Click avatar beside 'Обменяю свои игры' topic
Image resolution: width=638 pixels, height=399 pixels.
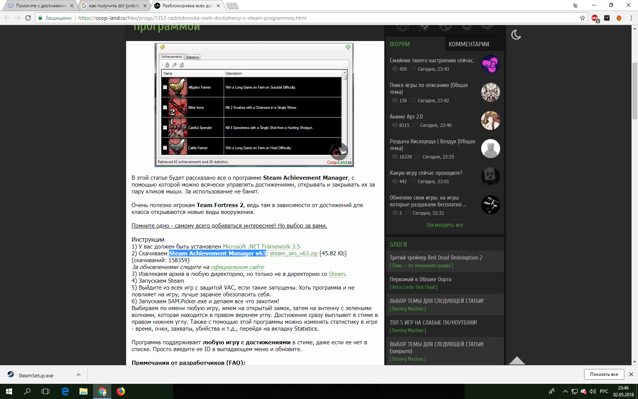[490, 205]
